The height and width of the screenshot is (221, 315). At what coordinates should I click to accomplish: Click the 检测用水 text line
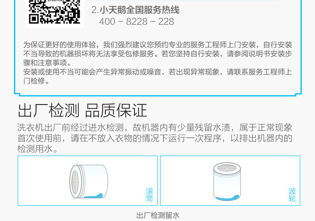click(x=37, y=149)
